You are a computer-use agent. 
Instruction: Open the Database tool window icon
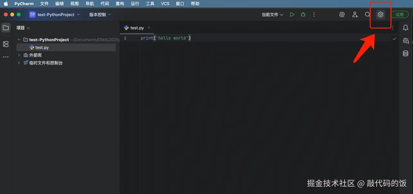(x=406, y=53)
